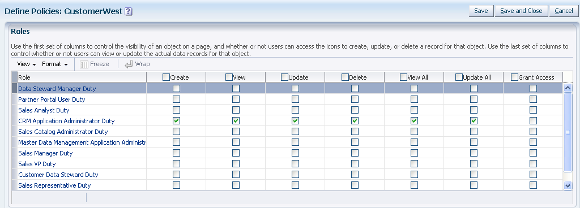Screen dimensions: 580x208
Task: Select the Sales VP Duty row
Action: (x=287, y=163)
